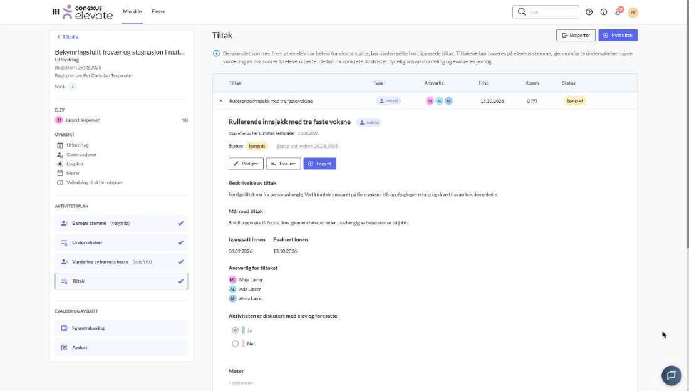The height and width of the screenshot is (391, 689).
Task: Open the Undersøkelser step
Action: pos(122,242)
